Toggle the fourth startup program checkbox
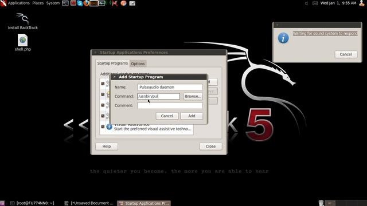The image size is (367, 206). click(103, 116)
